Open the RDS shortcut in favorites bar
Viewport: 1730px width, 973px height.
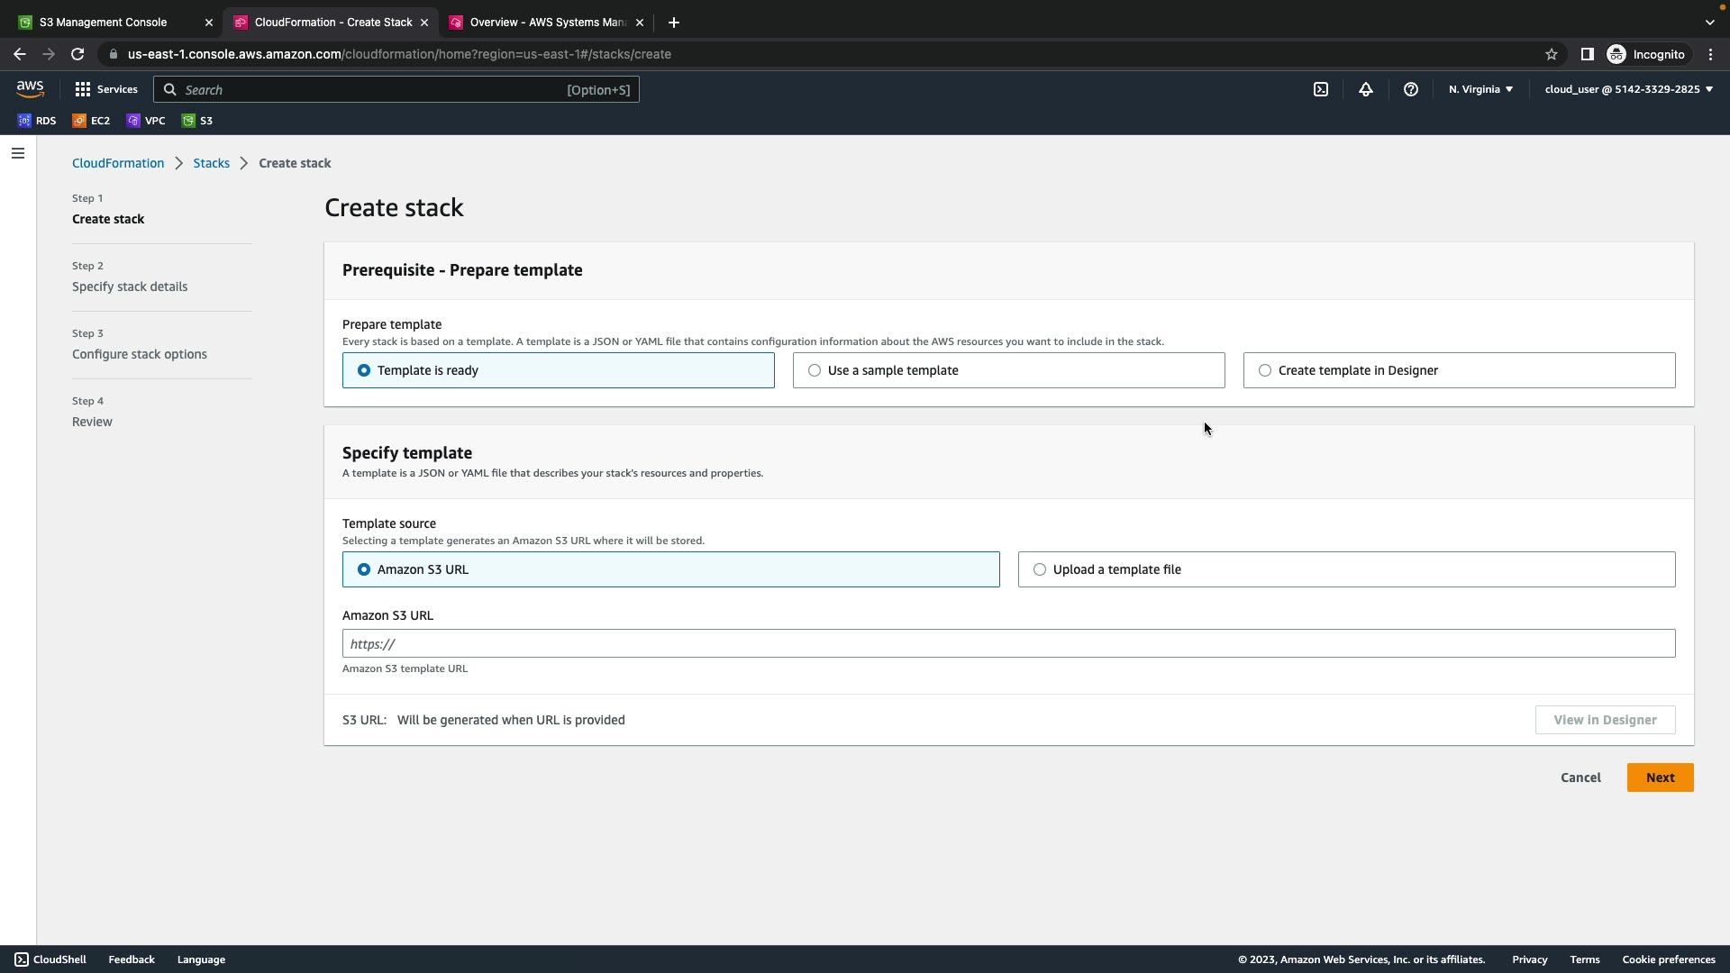coord(37,121)
